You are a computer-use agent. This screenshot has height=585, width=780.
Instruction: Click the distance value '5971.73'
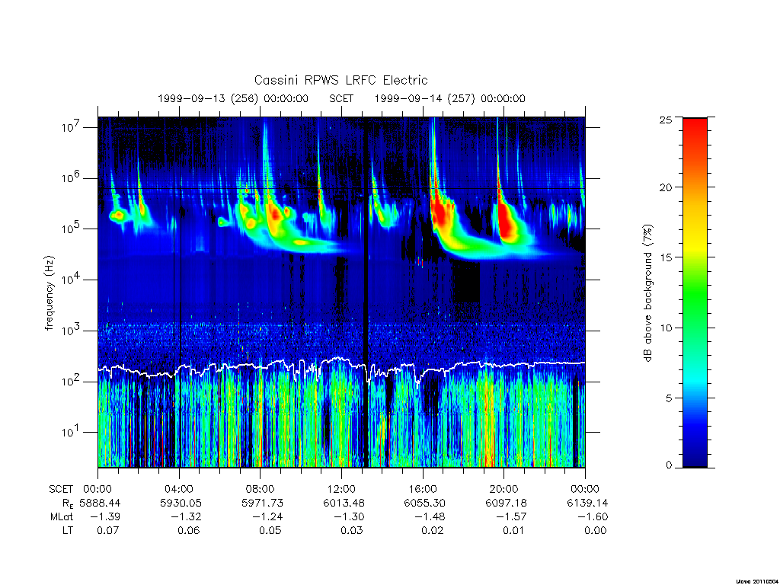(x=262, y=503)
